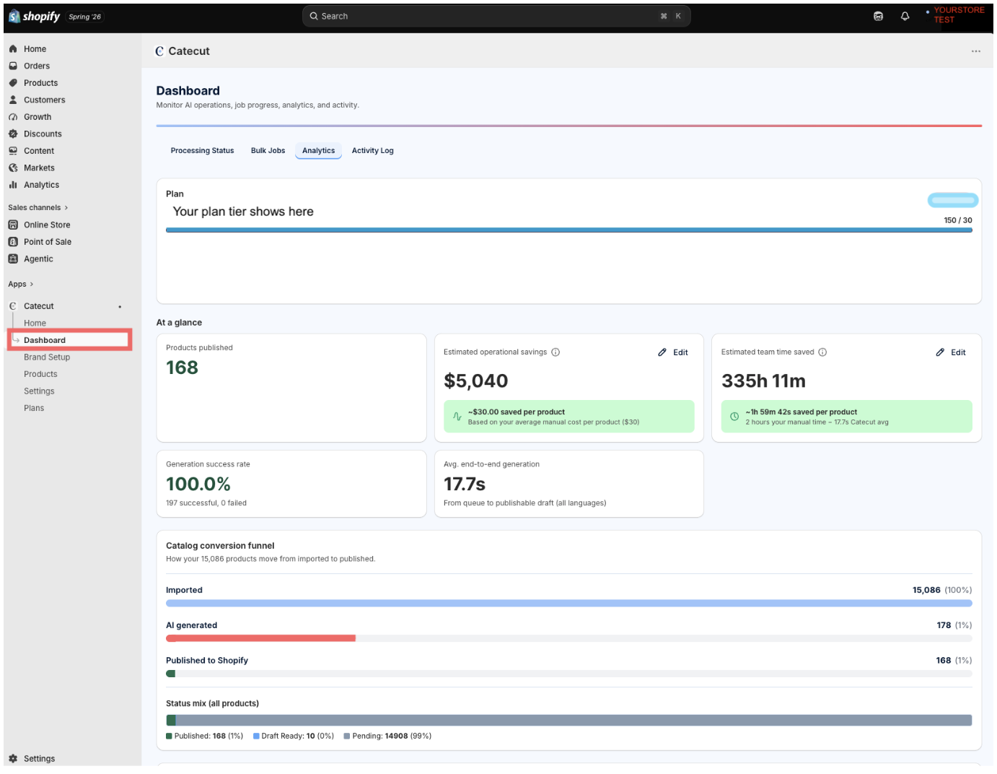This screenshot has width=997, height=774.
Task: Go to Customers in the sidebar
Action: pyautogui.click(x=44, y=100)
